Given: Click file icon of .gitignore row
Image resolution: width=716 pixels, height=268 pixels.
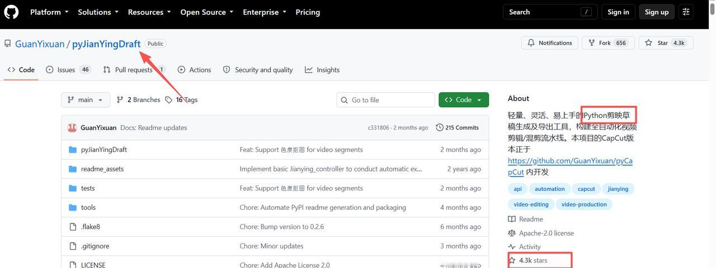Looking at the screenshot, I should coord(73,246).
